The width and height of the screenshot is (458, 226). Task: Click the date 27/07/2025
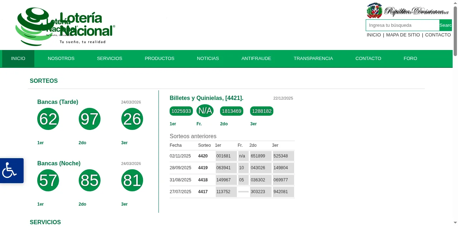180,192
